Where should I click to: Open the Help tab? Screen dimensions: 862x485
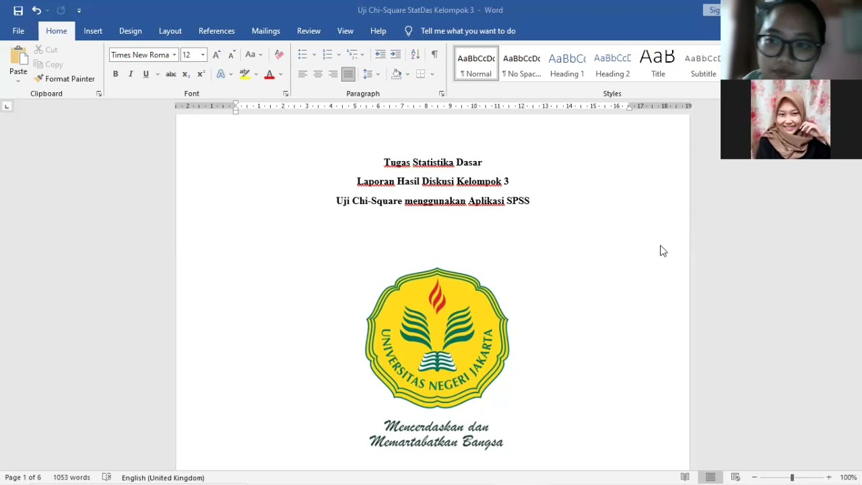(x=378, y=31)
